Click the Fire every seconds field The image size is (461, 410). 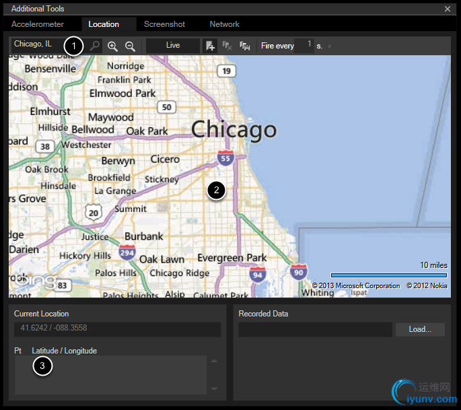pos(305,45)
